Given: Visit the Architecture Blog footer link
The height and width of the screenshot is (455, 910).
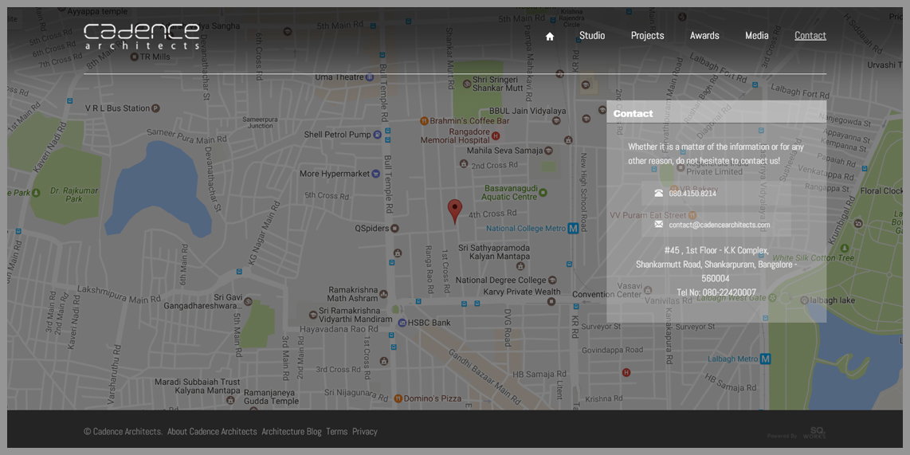Looking at the screenshot, I should point(291,432).
